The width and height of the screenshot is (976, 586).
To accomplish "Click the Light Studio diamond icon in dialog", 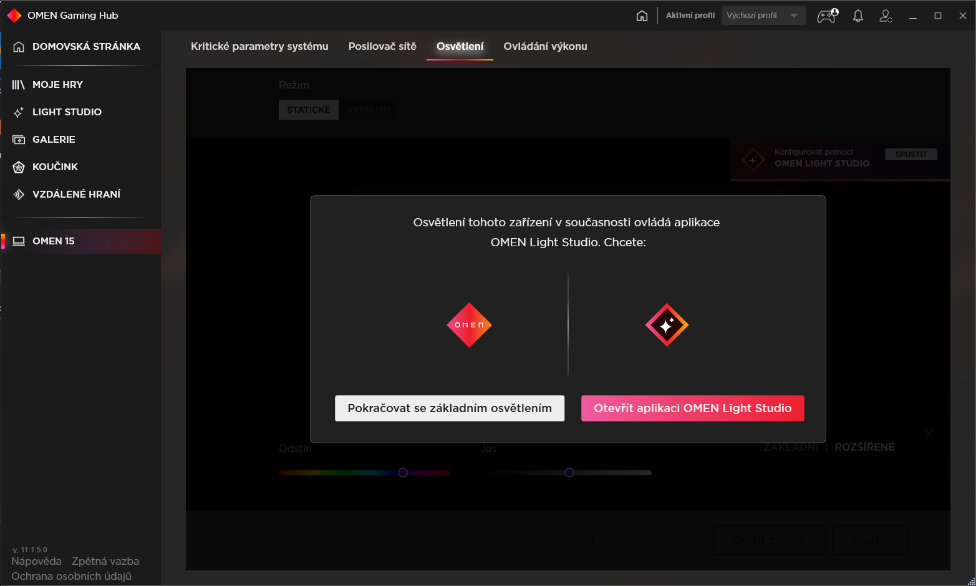I will click(667, 325).
